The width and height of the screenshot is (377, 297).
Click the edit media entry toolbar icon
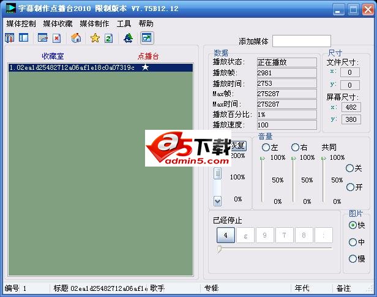pos(43,38)
